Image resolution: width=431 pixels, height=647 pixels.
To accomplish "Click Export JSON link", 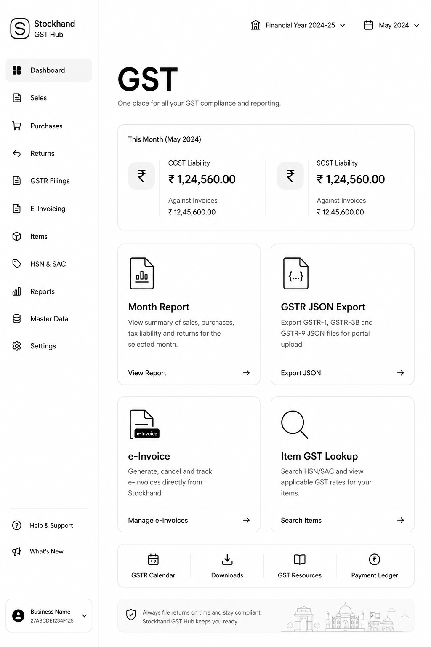I will [301, 373].
